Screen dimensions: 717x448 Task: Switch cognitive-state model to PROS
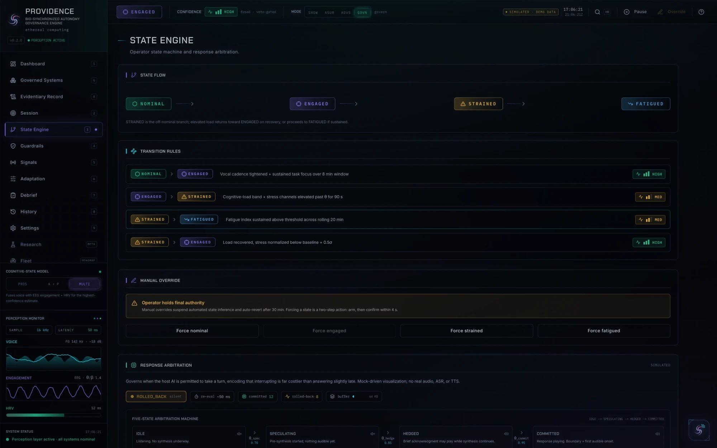tap(23, 284)
